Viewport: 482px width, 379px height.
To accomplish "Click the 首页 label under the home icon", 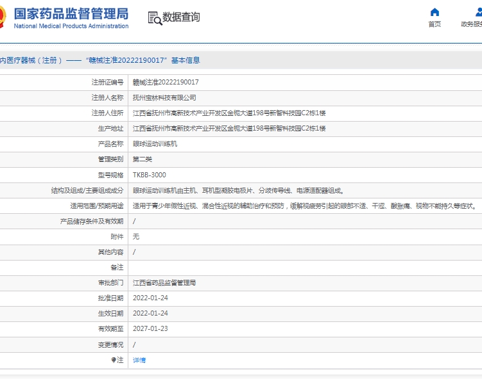I will coord(435,24).
